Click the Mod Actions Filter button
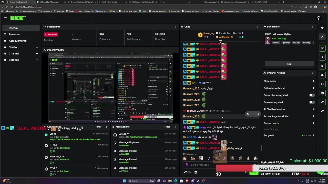Viewport: 328px width, 184px height. pyautogui.click(x=167, y=127)
